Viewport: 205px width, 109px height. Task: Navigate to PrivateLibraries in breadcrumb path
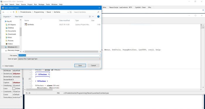click(x=26, y=12)
